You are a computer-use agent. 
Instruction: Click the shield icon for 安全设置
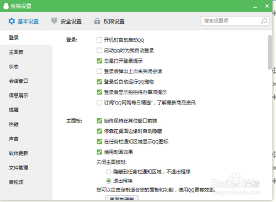click(x=54, y=21)
